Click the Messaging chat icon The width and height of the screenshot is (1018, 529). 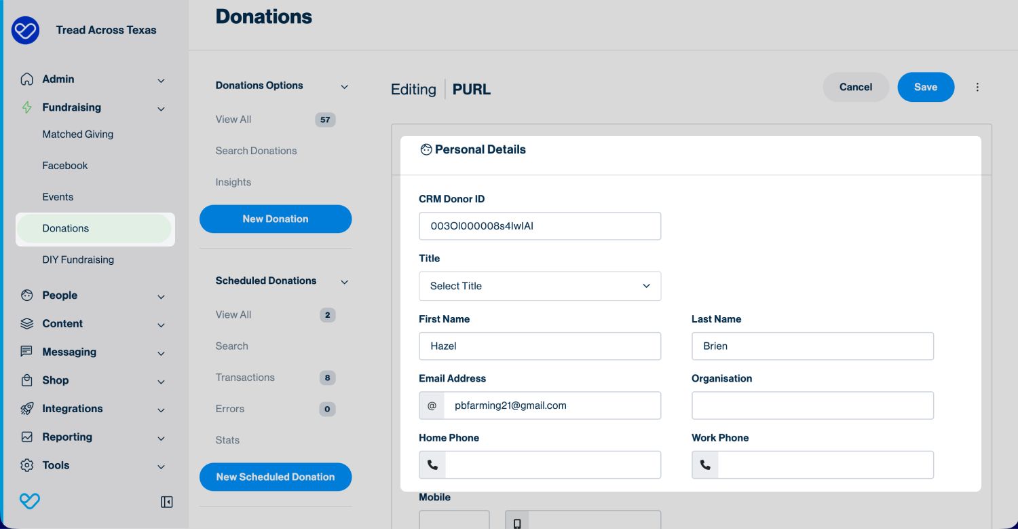click(x=27, y=352)
